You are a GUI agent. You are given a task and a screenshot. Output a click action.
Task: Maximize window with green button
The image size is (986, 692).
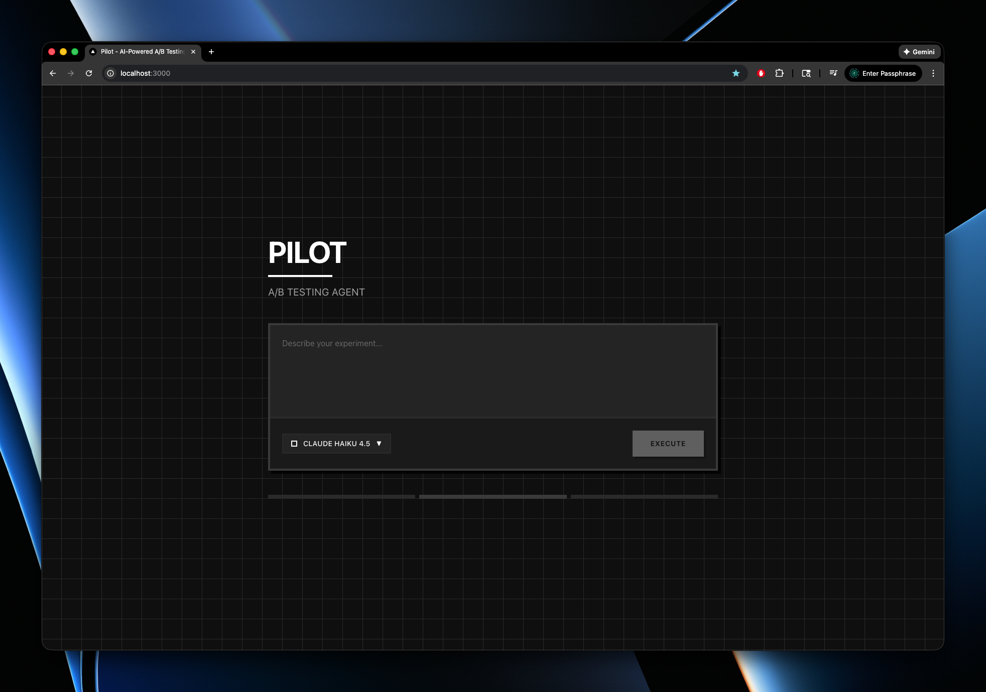[75, 52]
